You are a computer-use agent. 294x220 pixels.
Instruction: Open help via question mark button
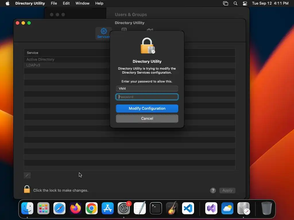213,190
